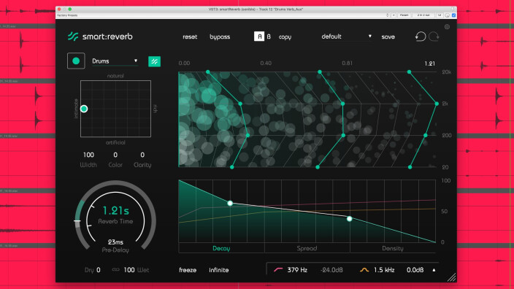This screenshot has width=514, height=289.
Task: Open the Drums profile dropdown
Action: tap(115, 61)
